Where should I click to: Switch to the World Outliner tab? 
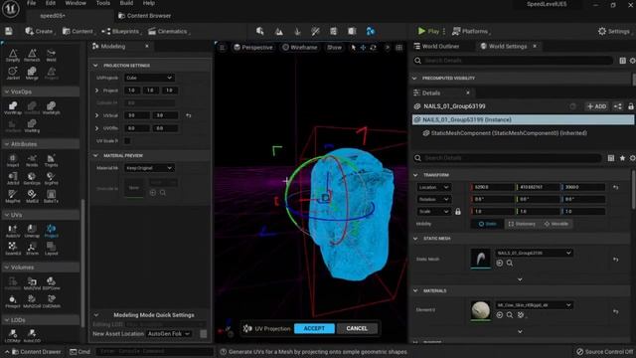tap(437, 47)
